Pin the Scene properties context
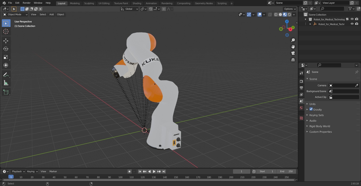361x186 pixels. coord(357,72)
